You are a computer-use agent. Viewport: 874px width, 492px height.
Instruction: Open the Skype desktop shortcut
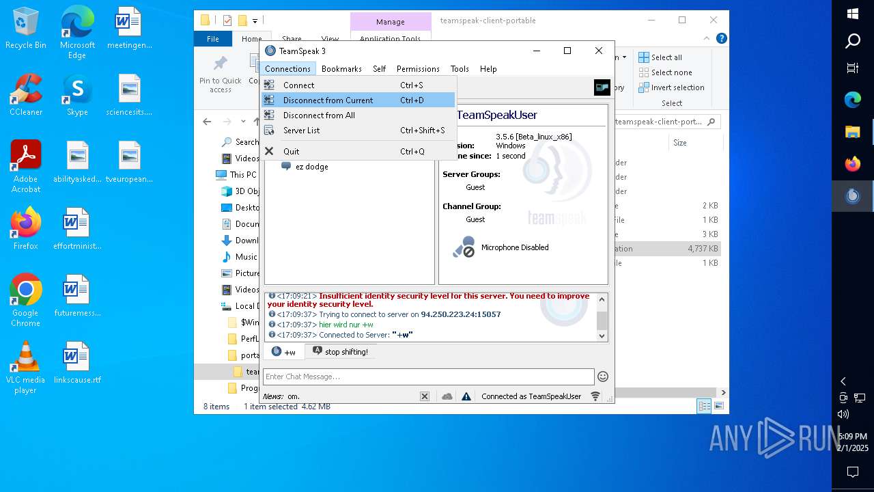click(77, 95)
